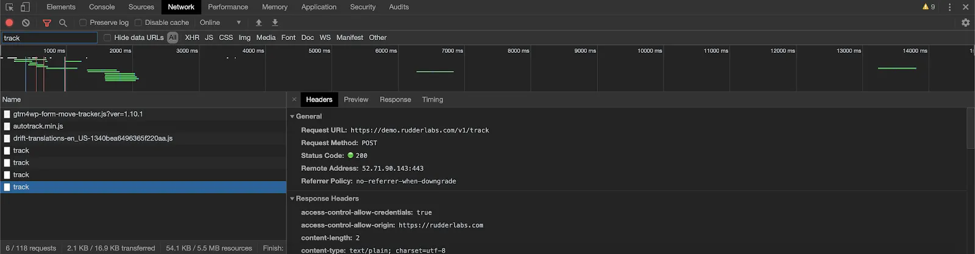The height and width of the screenshot is (254, 975).
Task: Filter requests by Media
Action: [x=266, y=38]
